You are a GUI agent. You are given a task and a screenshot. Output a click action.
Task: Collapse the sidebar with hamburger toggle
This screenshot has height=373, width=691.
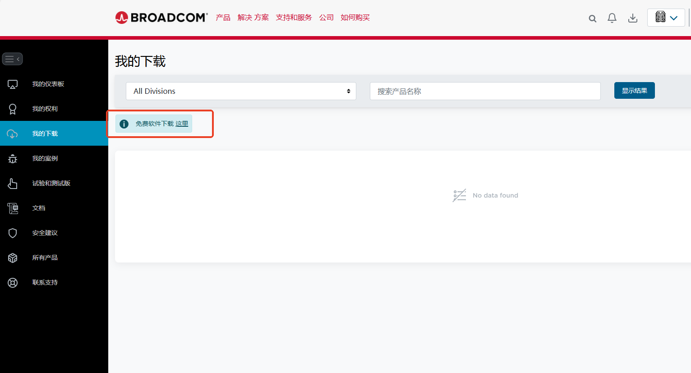[x=13, y=59]
